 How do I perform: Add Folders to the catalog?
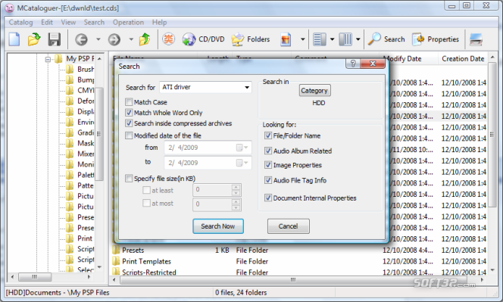251,39
